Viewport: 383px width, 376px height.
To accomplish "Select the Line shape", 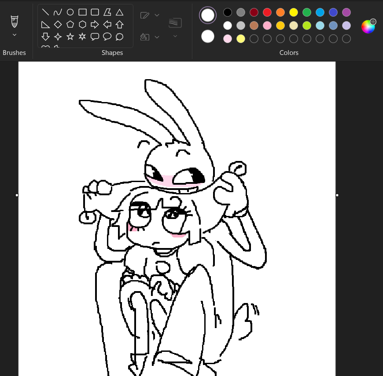I will coord(45,12).
